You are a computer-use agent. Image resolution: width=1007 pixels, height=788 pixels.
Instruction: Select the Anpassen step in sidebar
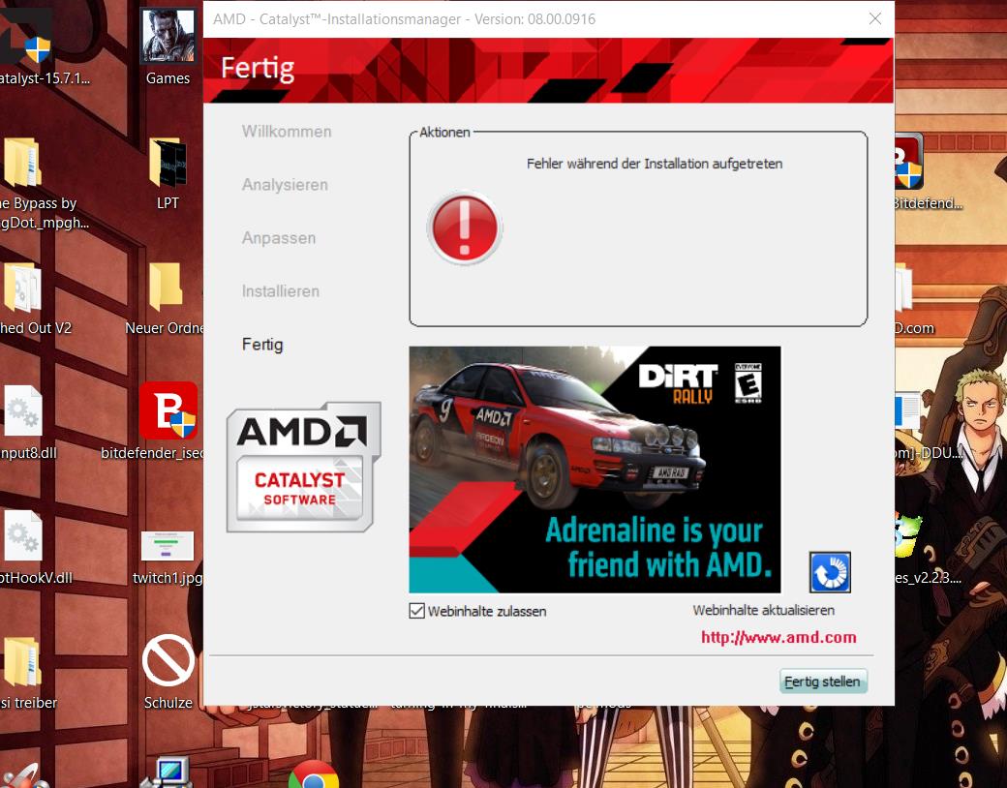point(279,238)
